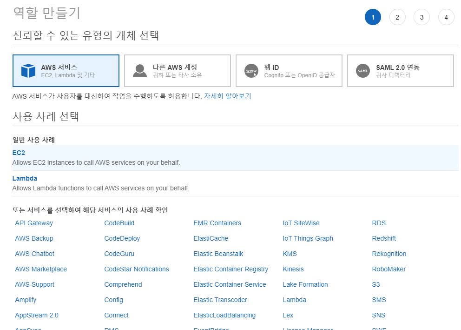Select AWS Support service
The height and width of the screenshot is (330, 461).
pyautogui.click(x=35, y=284)
